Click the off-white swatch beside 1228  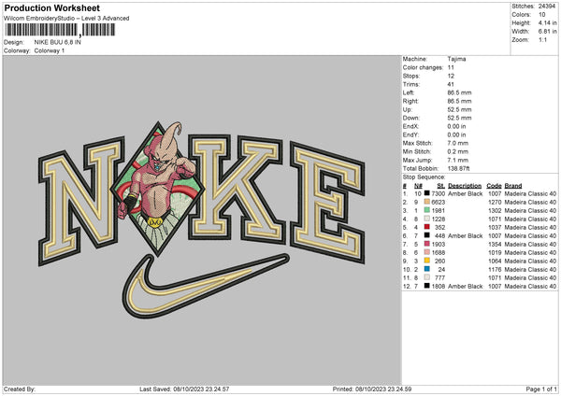(x=427, y=219)
